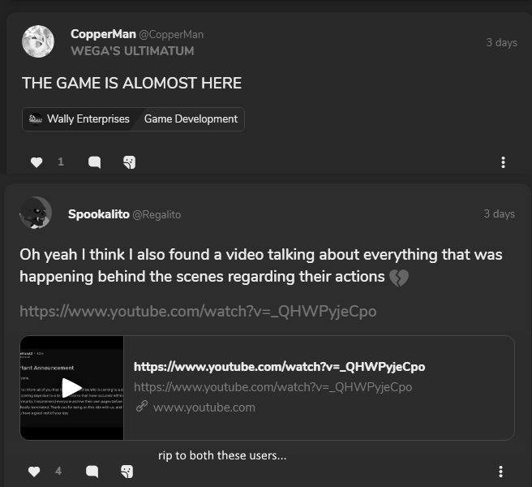
Task: Open the Wally Enterprises community tag
Action: click(79, 119)
